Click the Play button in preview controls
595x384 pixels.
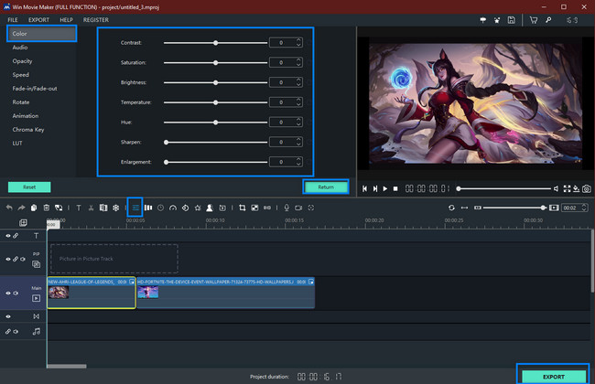coord(385,188)
